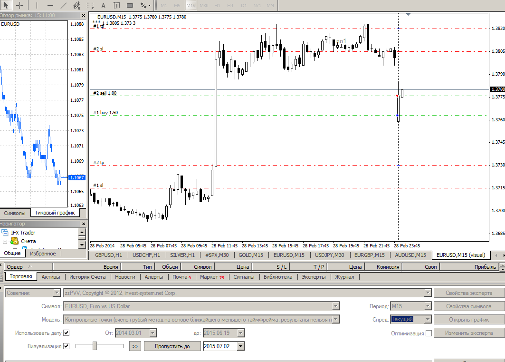This screenshot has height=362, width=505.
Task: Switch chart timeframe to D1
Action: tap(244, 5)
